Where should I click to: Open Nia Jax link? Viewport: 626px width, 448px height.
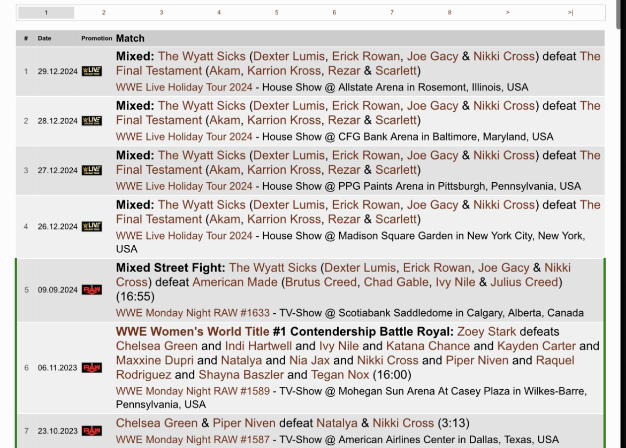[309, 360]
